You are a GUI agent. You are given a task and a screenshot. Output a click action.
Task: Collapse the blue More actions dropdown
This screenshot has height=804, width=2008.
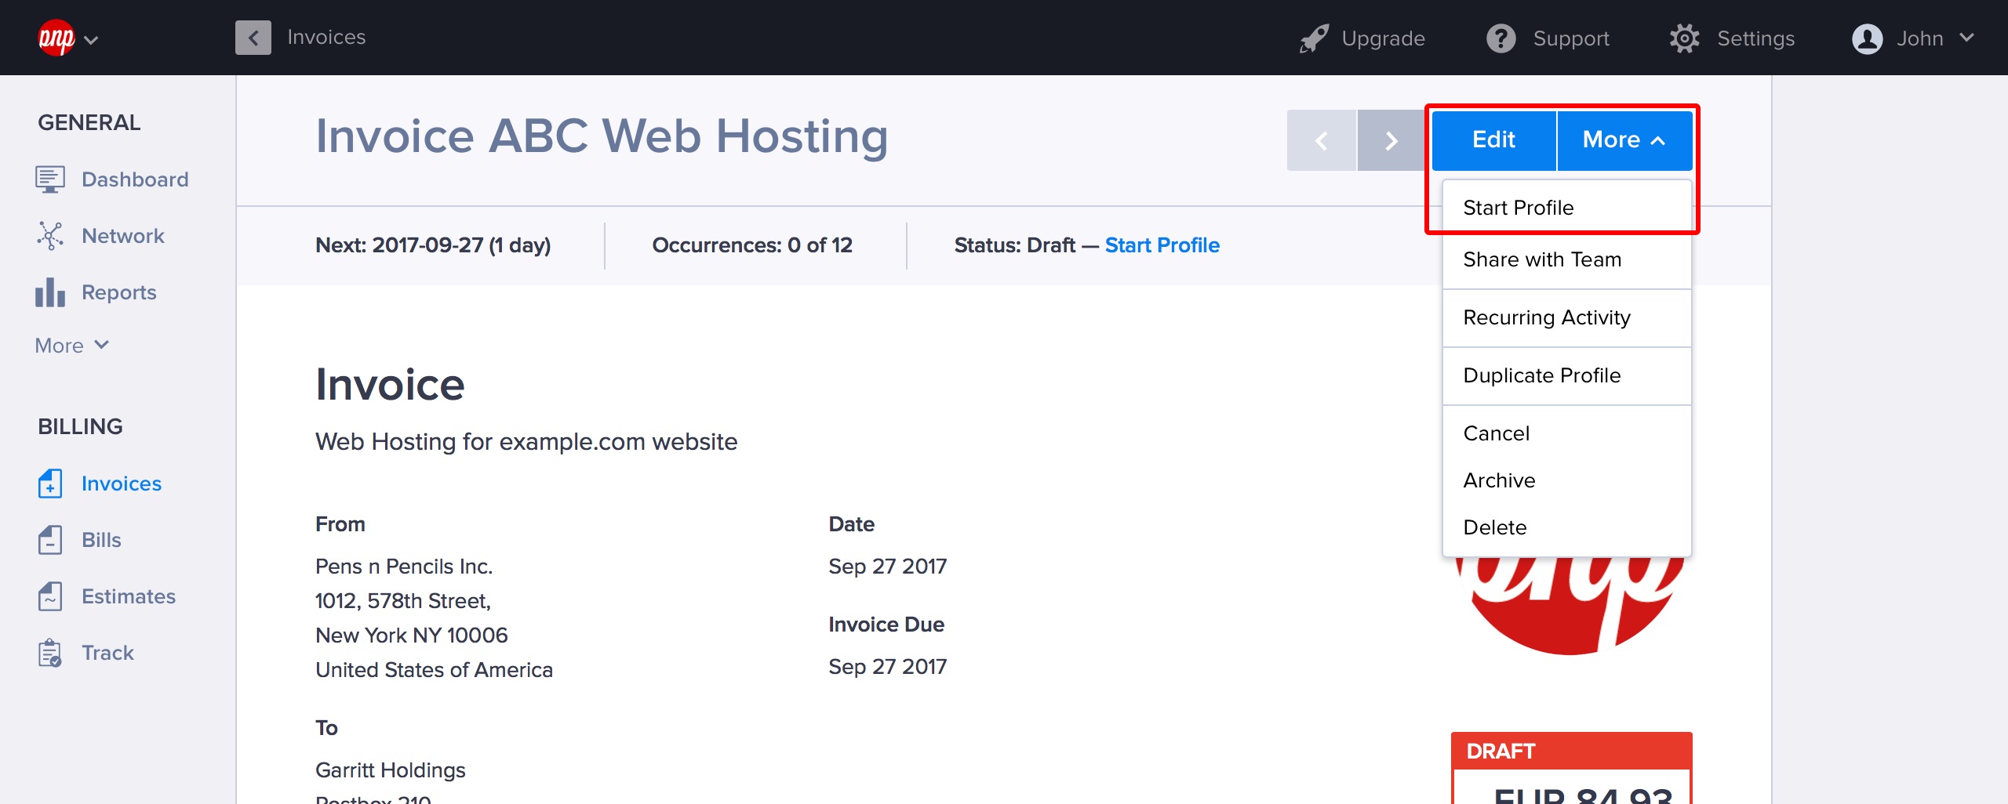pos(1624,140)
